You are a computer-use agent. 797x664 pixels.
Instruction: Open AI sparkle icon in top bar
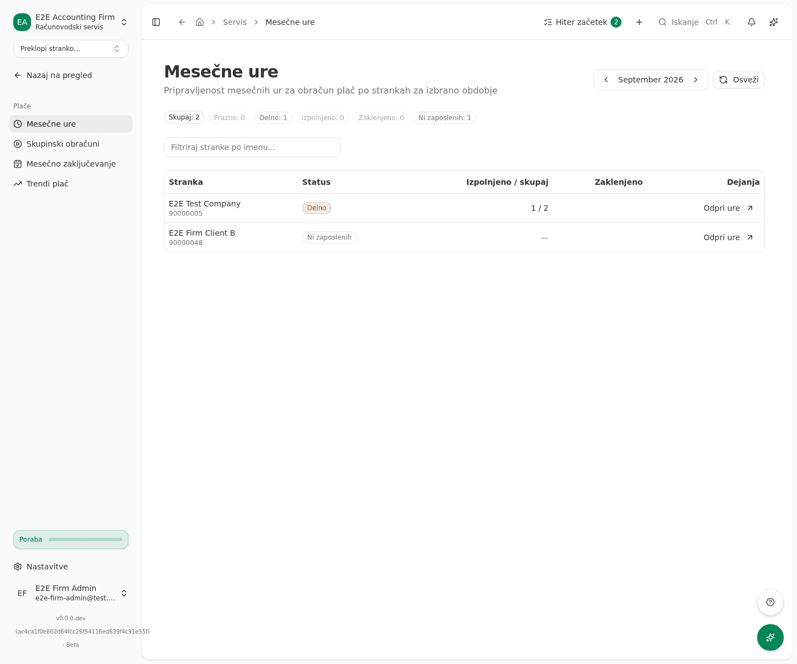(x=774, y=22)
